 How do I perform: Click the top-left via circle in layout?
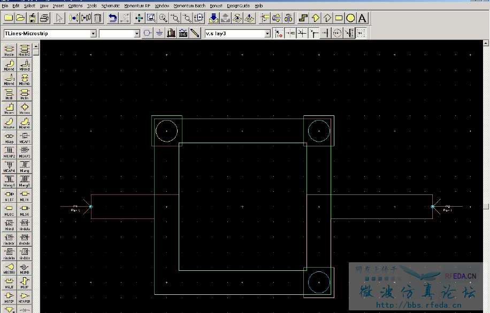(x=166, y=131)
